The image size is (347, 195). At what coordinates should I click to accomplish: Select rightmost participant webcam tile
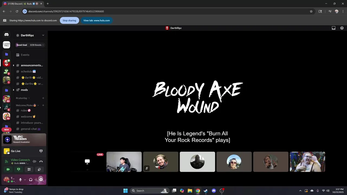point(307,162)
